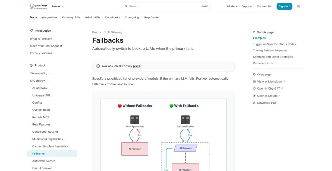Click the Download PDF icon
This screenshot has height=171, width=332.
tap(254, 103)
